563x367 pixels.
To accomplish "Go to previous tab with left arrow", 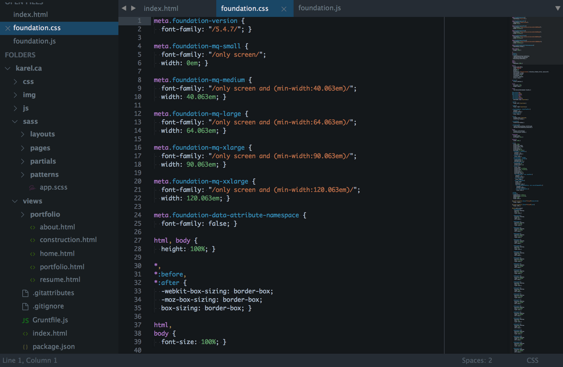I will 124,8.
